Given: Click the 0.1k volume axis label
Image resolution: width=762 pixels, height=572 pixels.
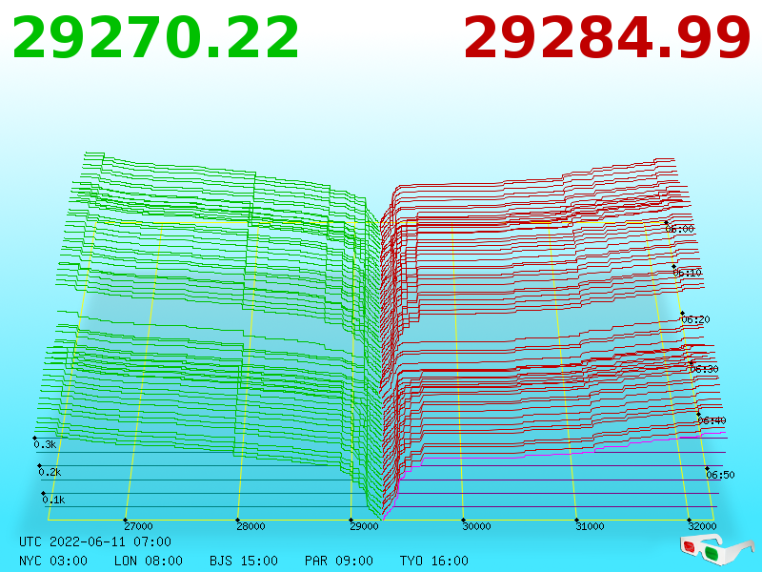Looking at the screenshot, I should (53, 500).
